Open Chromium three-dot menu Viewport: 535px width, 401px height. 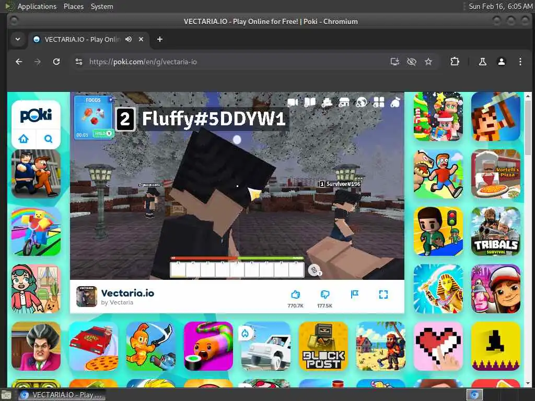click(520, 62)
